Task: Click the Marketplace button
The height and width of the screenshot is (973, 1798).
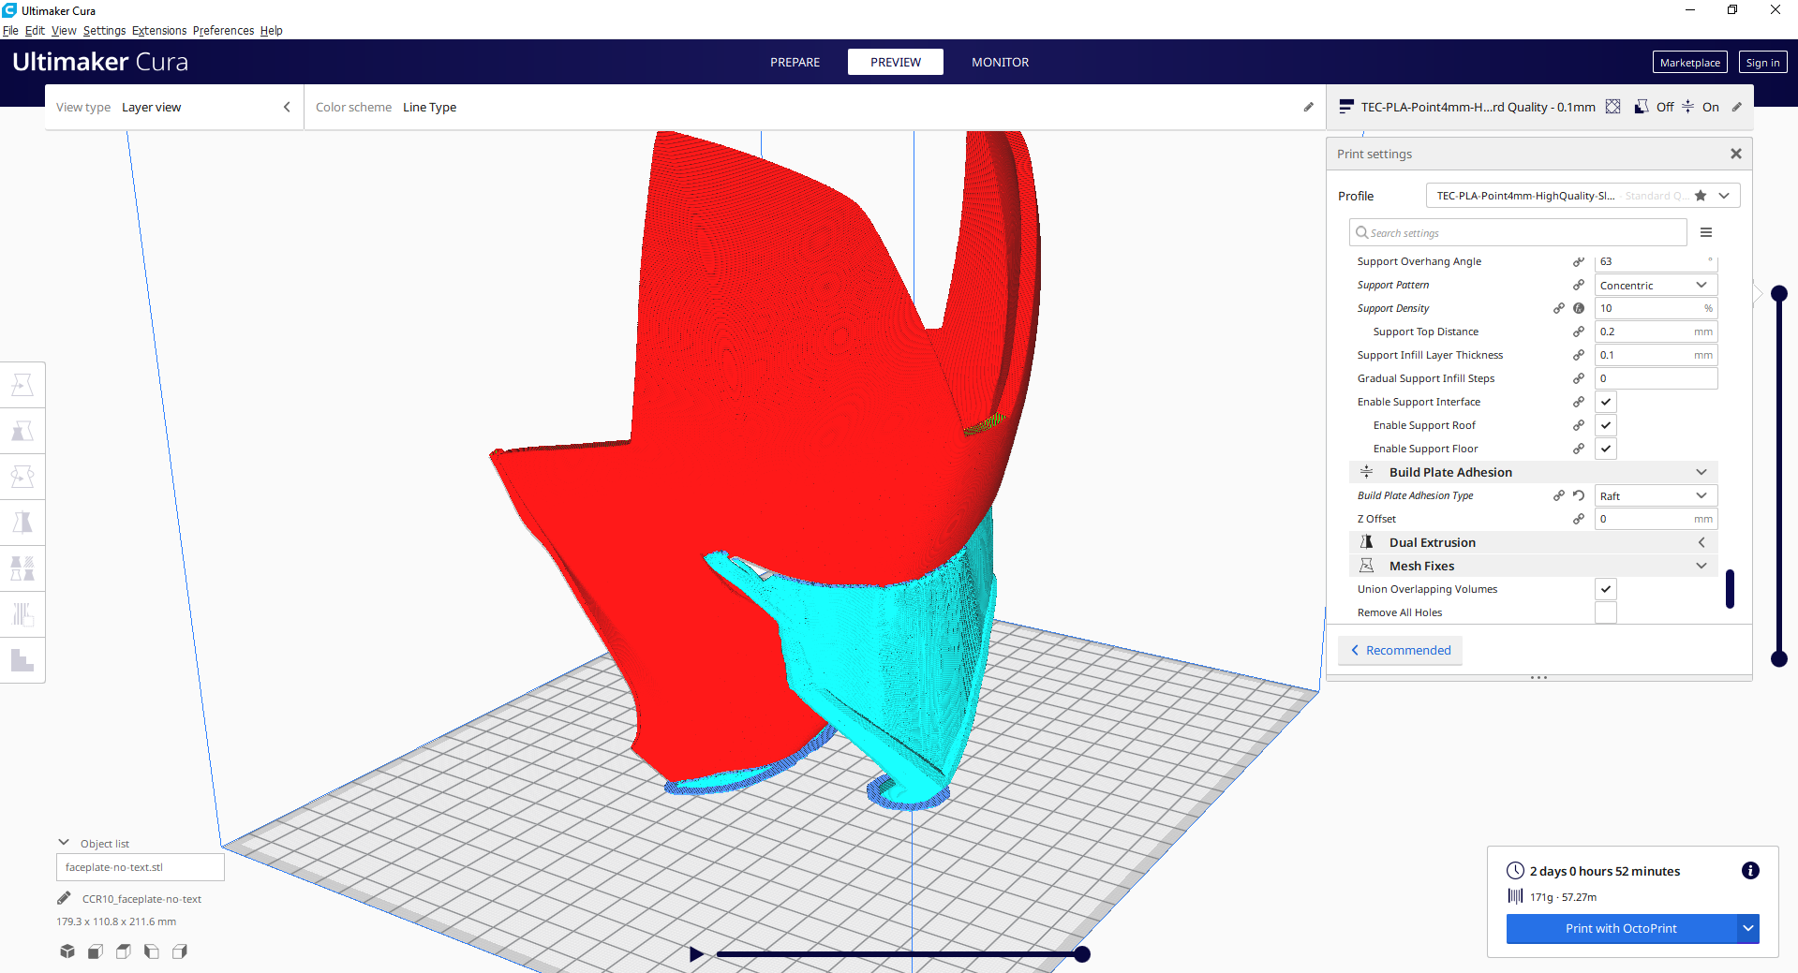Action: [x=1690, y=63]
